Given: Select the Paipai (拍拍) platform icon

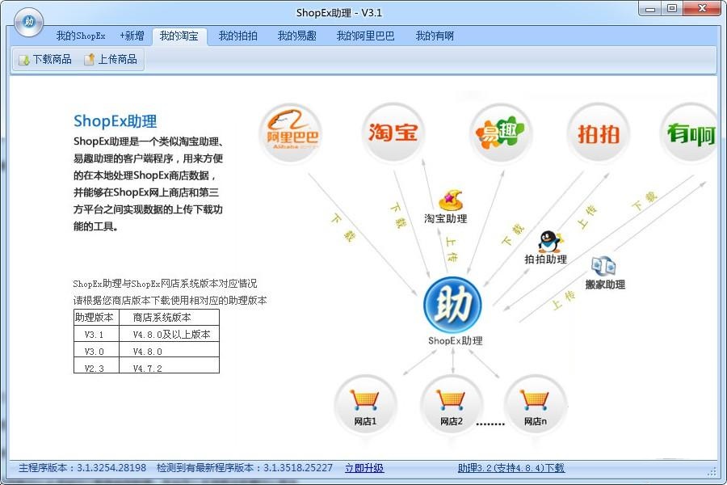Looking at the screenshot, I should click(x=599, y=132).
